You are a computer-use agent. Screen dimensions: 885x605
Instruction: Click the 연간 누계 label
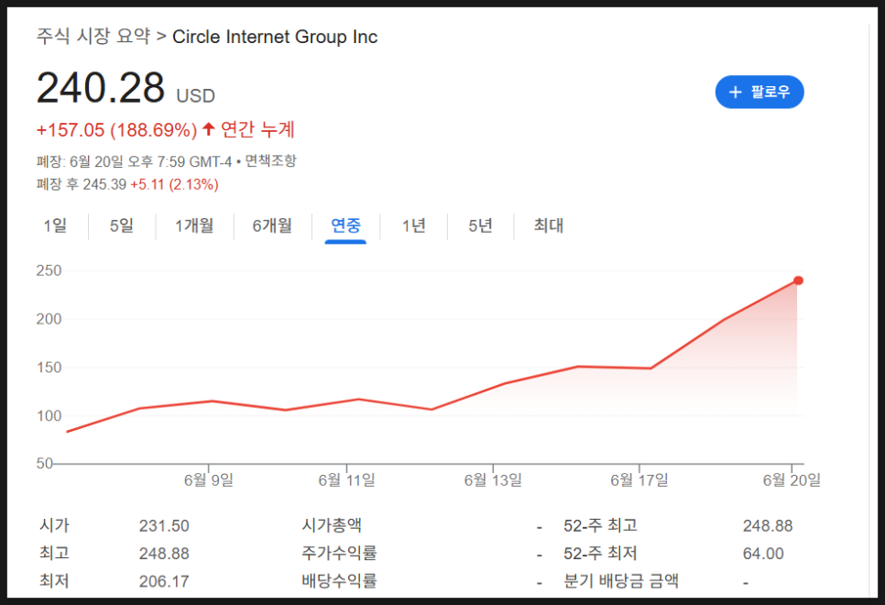coord(257,130)
